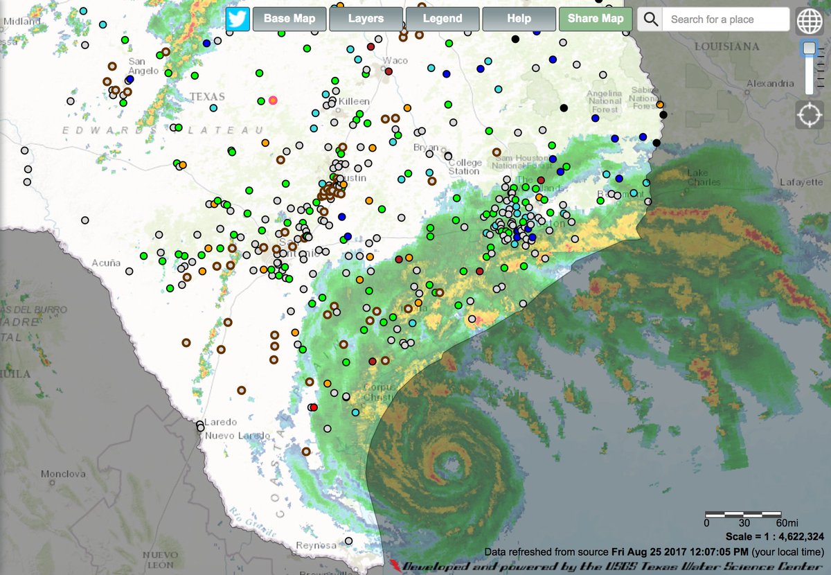Select the white gauge marker next to Reynosa
831x575 pixels.
[x=349, y=540]
